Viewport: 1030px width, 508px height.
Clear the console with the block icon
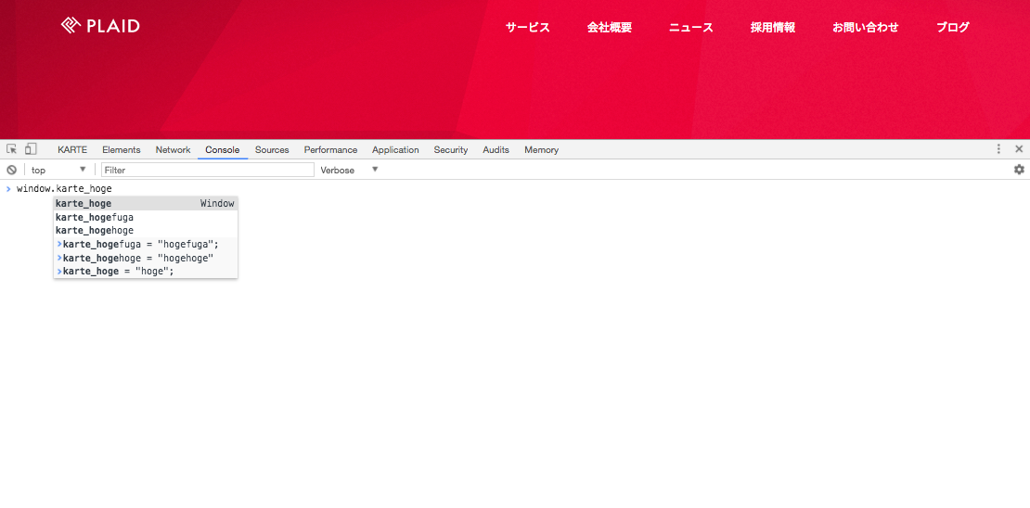[x=11, y=170]
